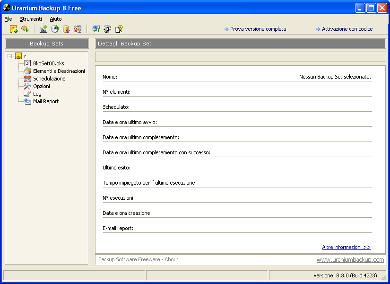Open the Aiuto menu
The image size is (390, 284).
click(56, 19)
